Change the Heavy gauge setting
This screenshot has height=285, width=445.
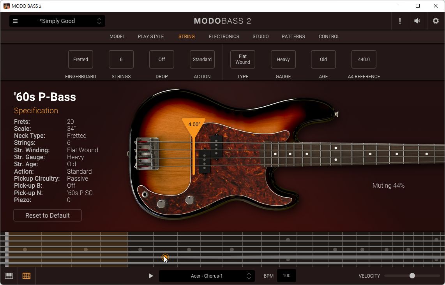pos(283,60)
